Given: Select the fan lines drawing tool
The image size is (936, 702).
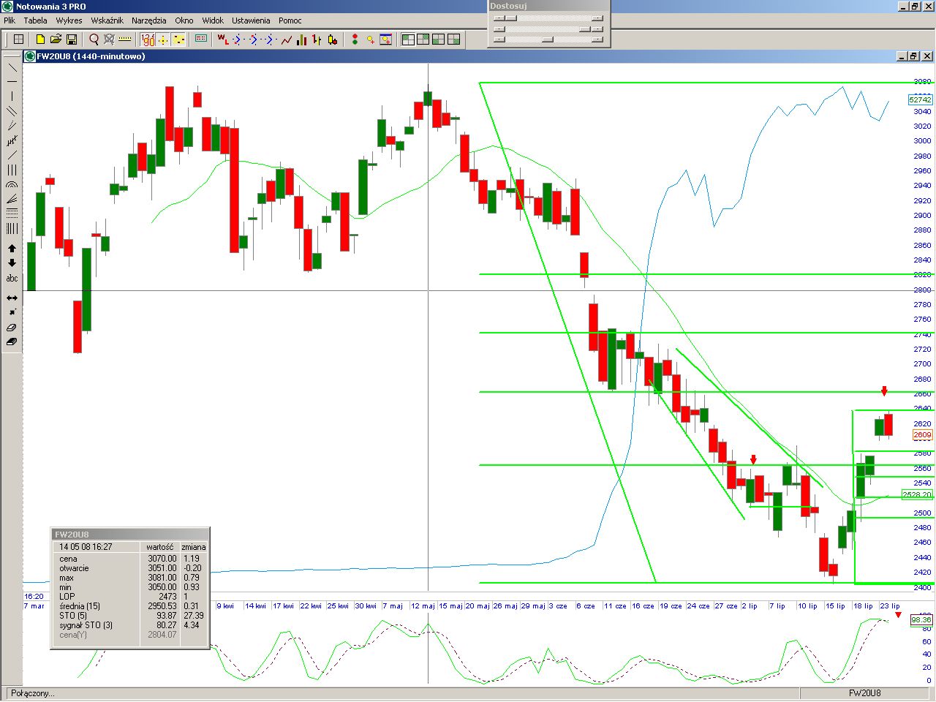Looking at the screenshot, I should [x=12, y=199].
